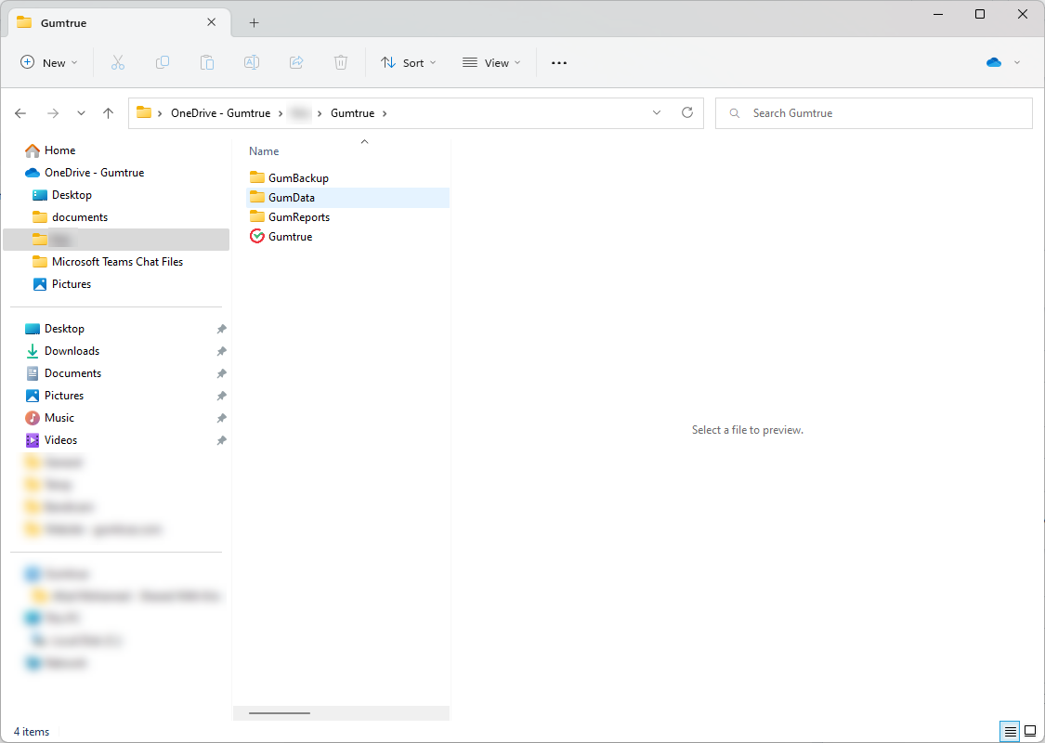Click the horizontal scrollbar in file list
The image size is (1045, 743).
280,713
